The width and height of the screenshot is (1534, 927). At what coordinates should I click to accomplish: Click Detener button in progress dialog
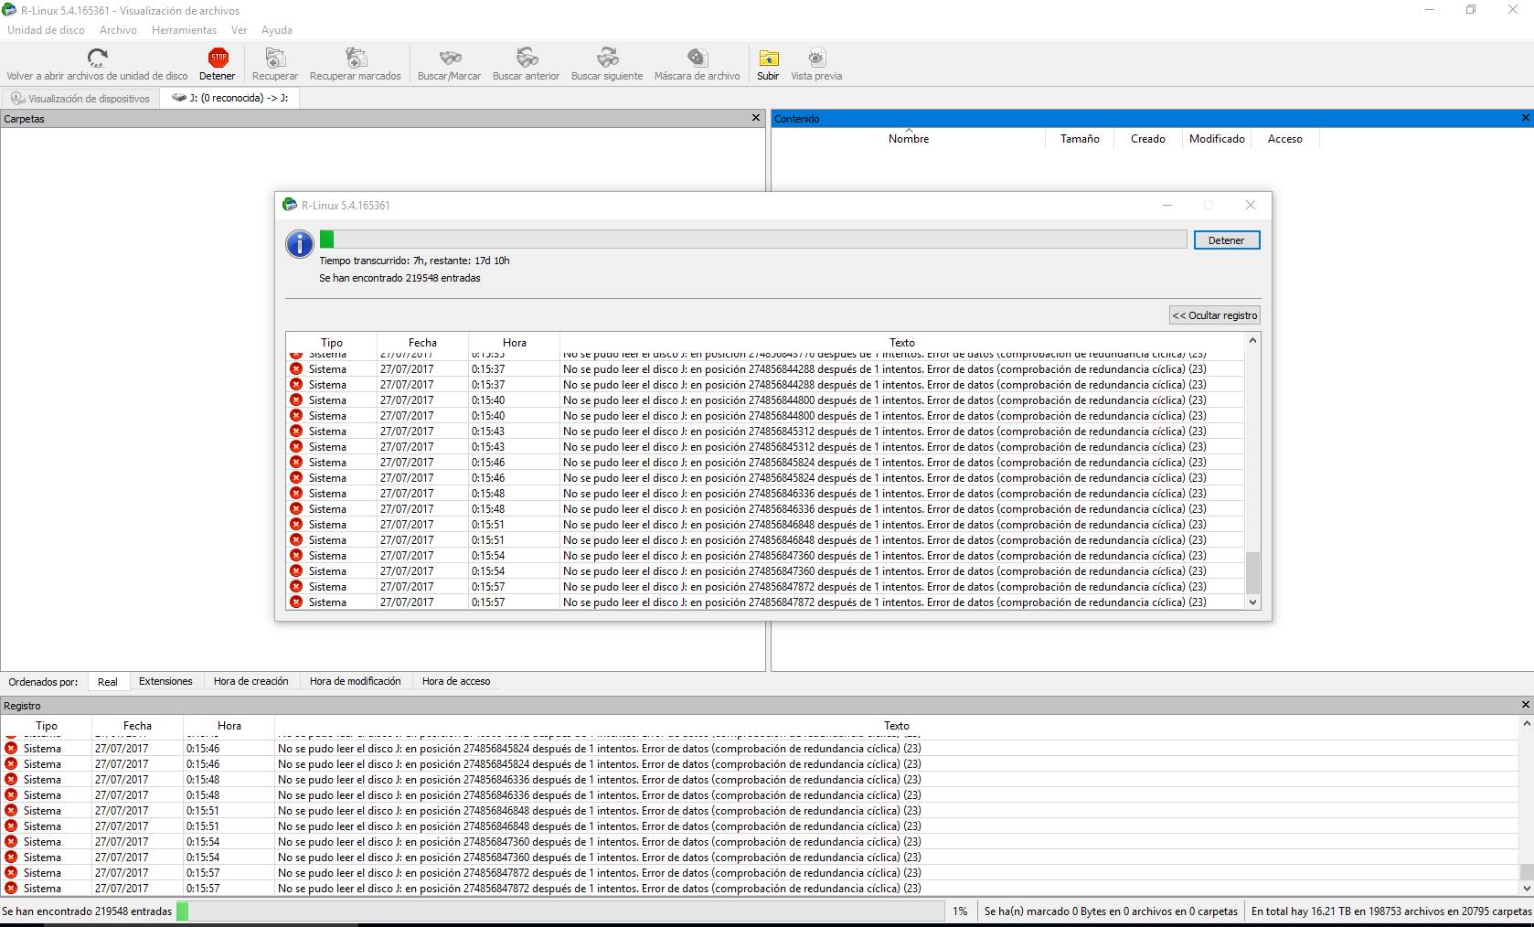1226,240
